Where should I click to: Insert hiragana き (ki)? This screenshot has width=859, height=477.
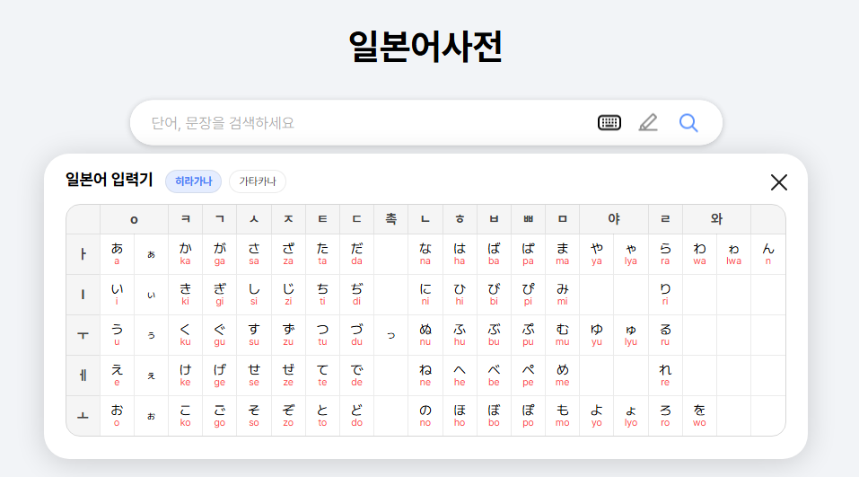(185, 295)
